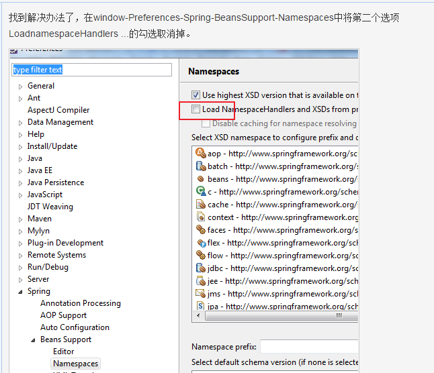Click the jdbc namespace icon
The image size is (434, 373).
pyautogui.click(x=201, y=268)
